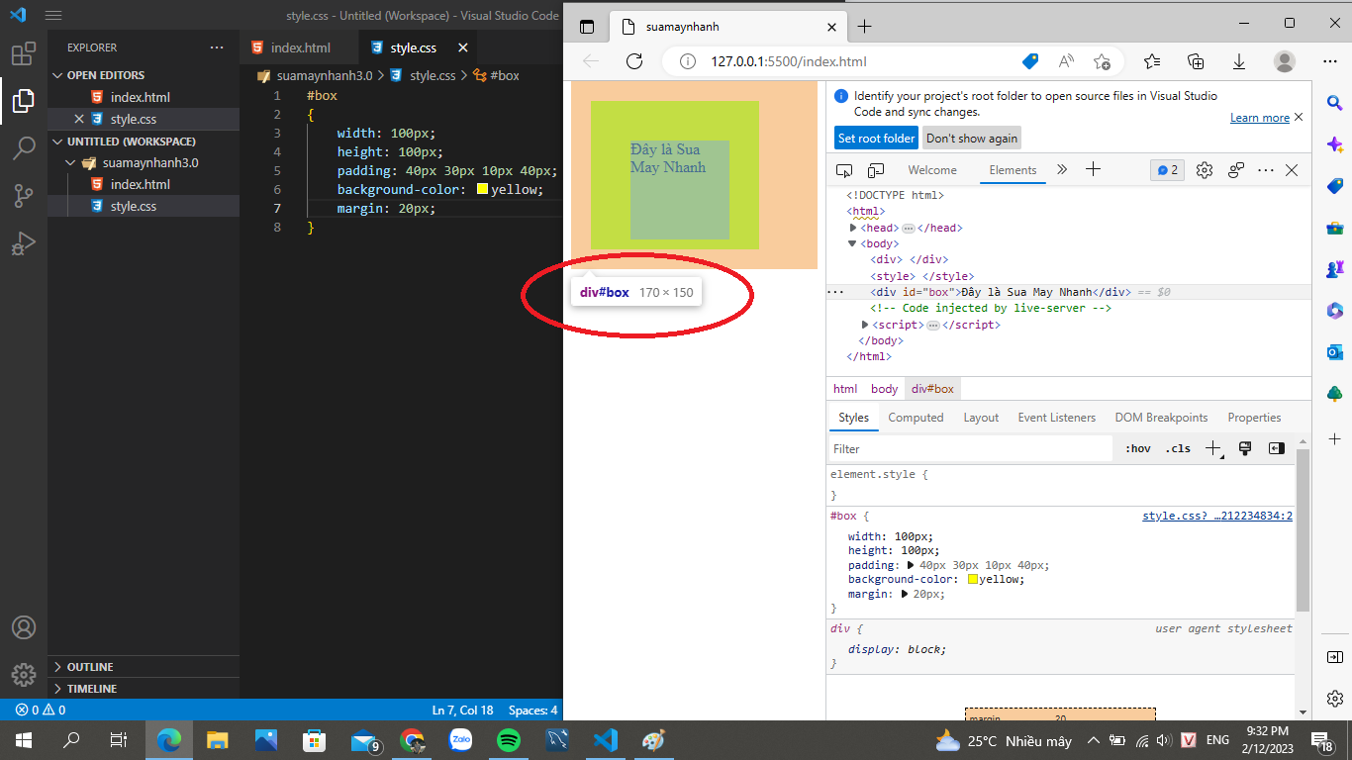This screenshot has height=760, width=1352.
Task: Open Edge profile avatar
Action: coord(1285,61)
